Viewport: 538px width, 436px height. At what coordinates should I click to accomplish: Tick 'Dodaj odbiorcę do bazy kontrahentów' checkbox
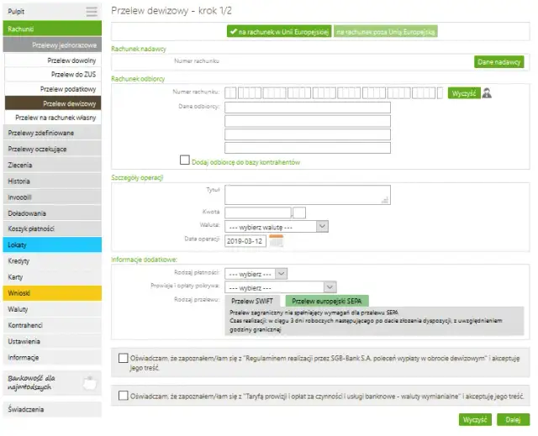coord(185,160)
